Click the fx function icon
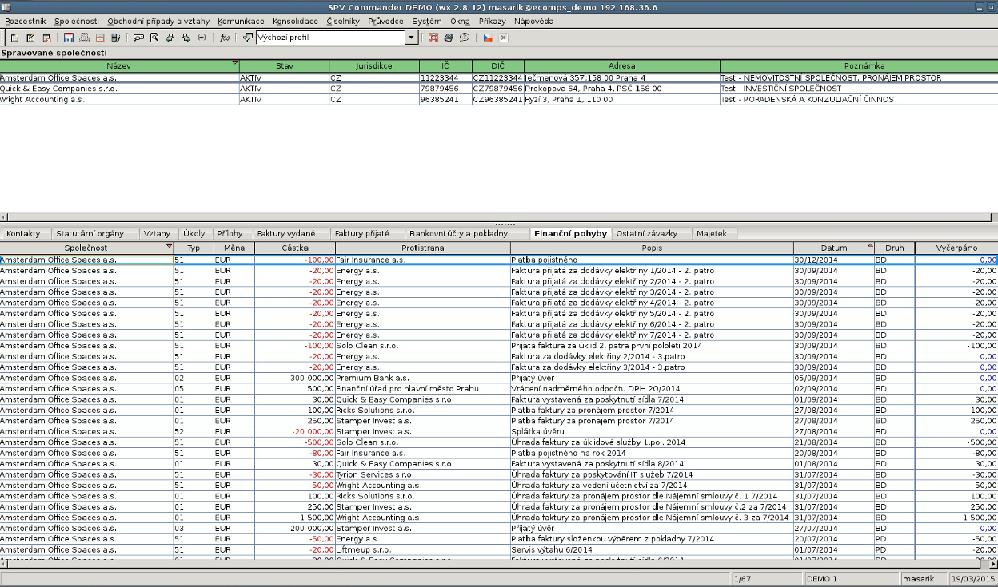The height and width of the screenshot is (587, 998). point(225,38)
